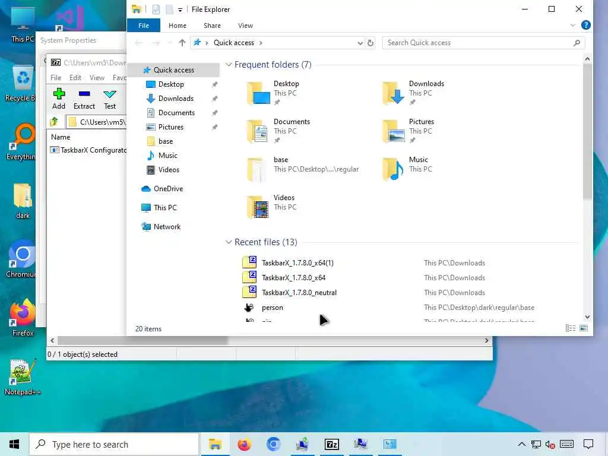Select OneDrive in the navigation pane
Screen dimensions: 608x456
tap(168, 189)
